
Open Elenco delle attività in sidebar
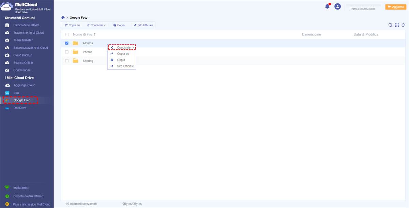tap(27, 25)
